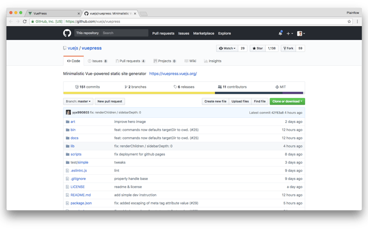Image resolution: width=368 pixels, height=230 pixels.
Task: Open the latest commit hash 42f63a8
Action: [x=277, y=113]
